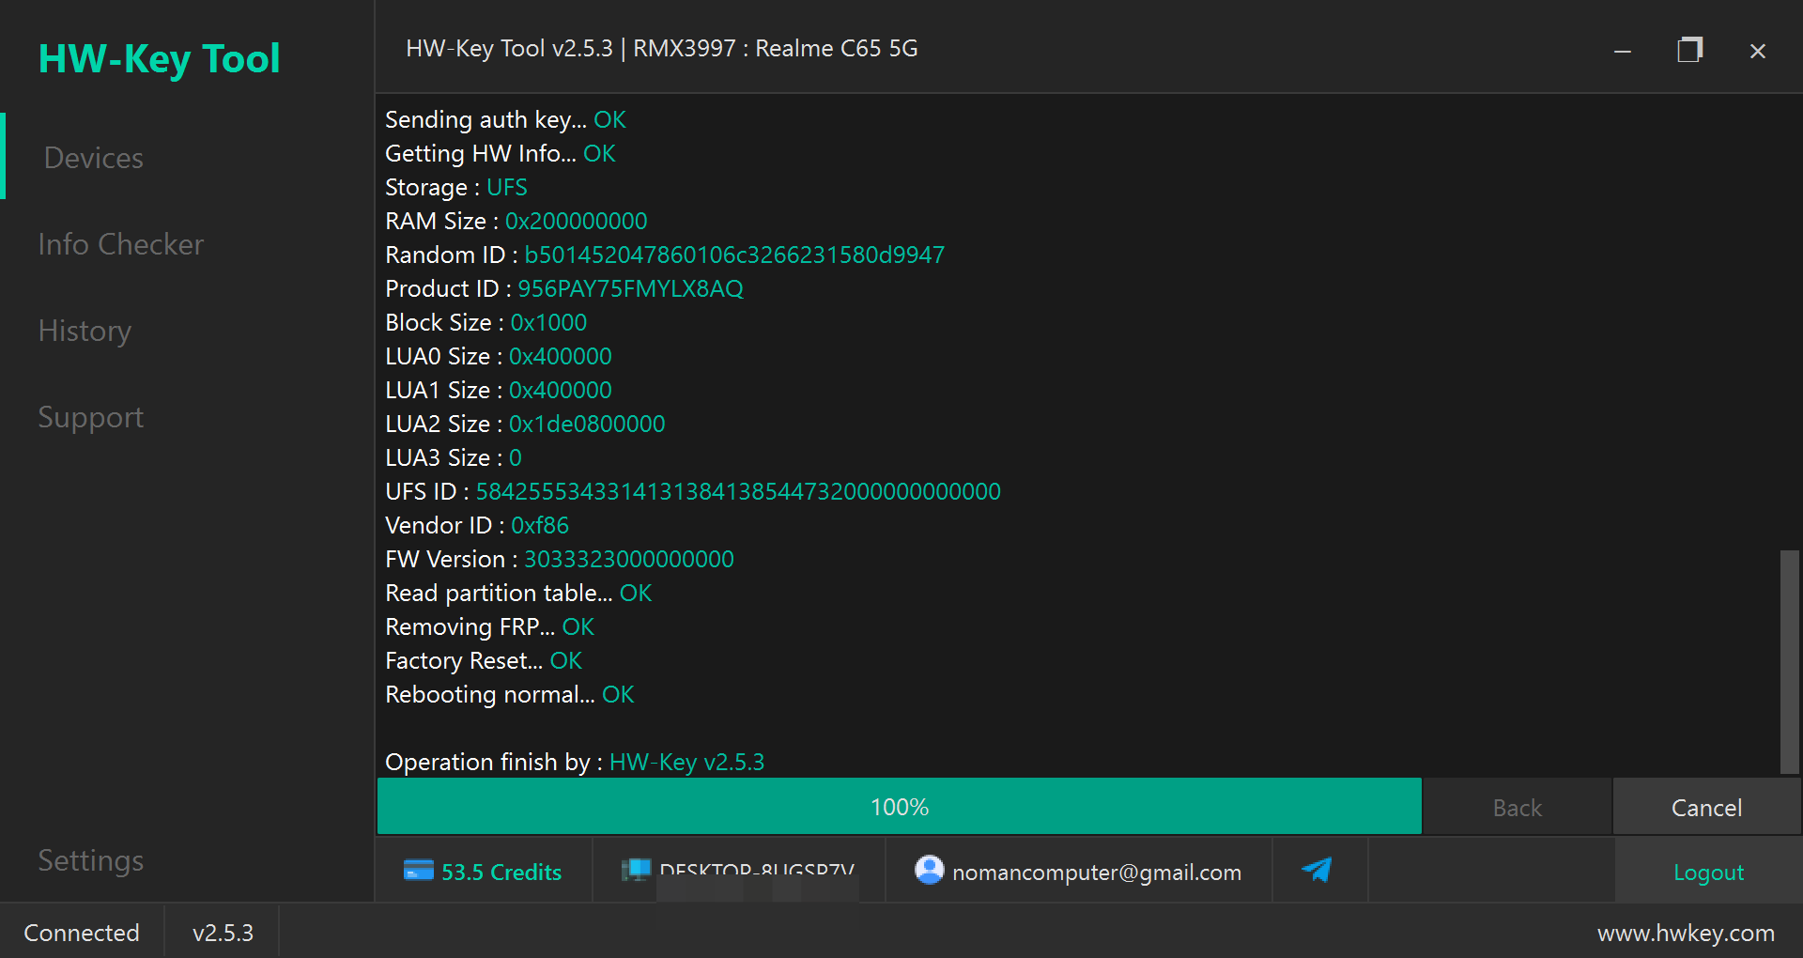This screenshot has width=1803, height=958.
Task: Click the Connected status text
Action: tap(82, 933)
